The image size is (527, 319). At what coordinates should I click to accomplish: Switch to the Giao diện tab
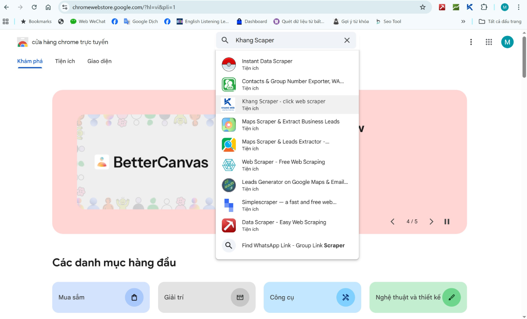pos(99,61)
